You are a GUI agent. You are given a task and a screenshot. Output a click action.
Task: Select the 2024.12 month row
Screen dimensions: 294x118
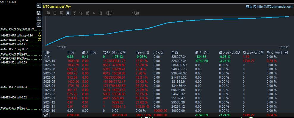coord(168,102)
